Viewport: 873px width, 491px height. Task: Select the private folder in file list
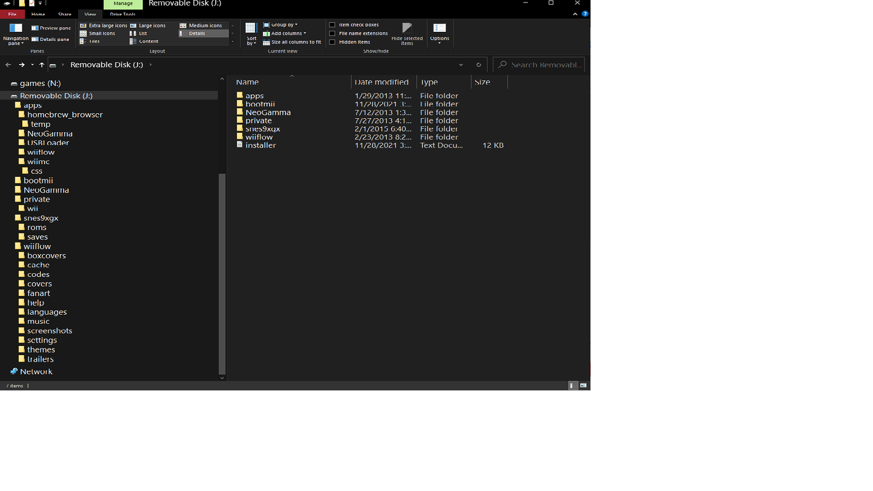[254, 121]
